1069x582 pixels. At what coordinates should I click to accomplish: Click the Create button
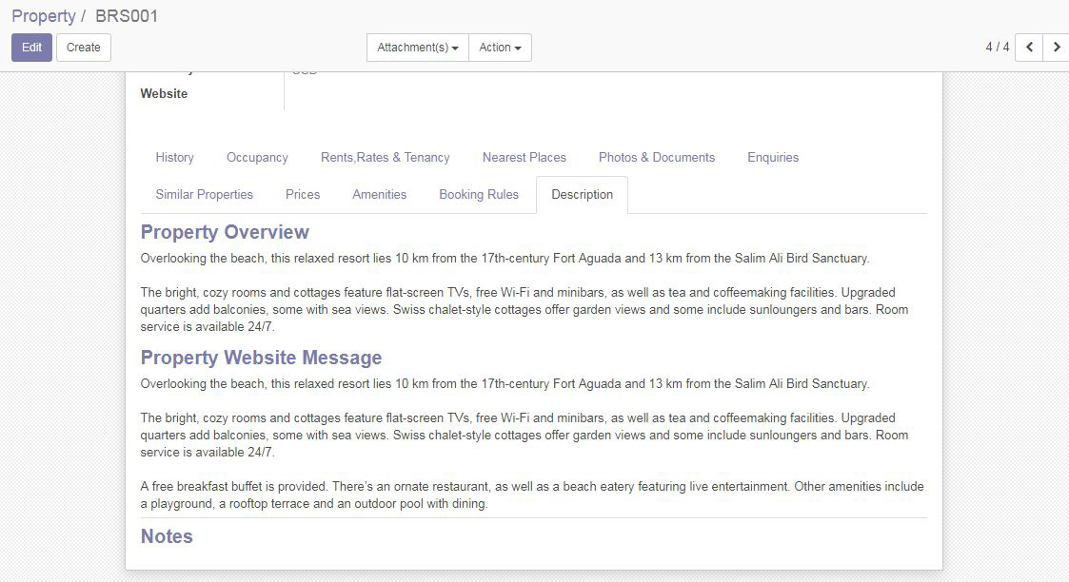coord(83,48)
